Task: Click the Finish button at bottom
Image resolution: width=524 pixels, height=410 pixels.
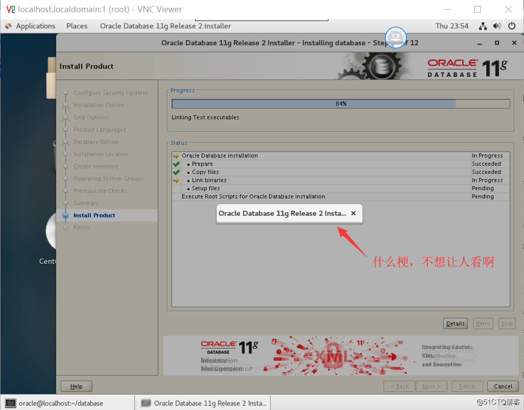Action: 467,386
